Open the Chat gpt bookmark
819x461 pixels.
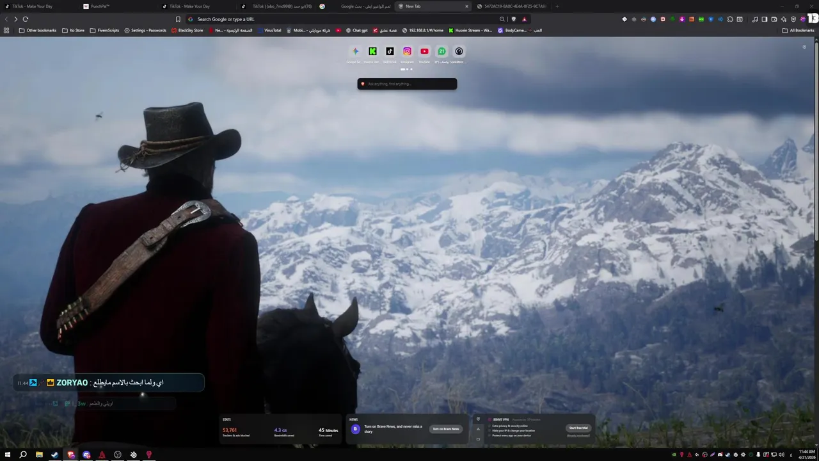356,30
